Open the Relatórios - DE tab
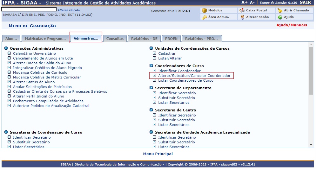316x169 pixels. [144, 39]
